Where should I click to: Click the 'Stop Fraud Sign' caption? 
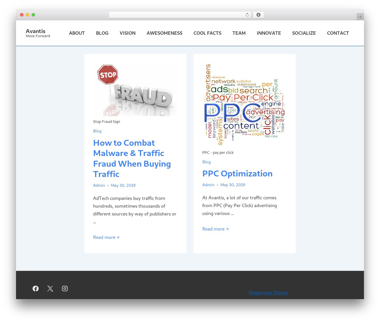tap(107, 121)
